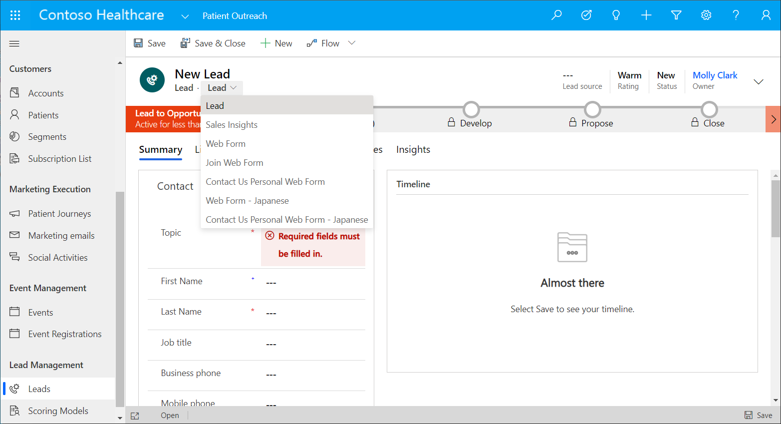Collapse the sidebar with hamburger icon
This screenshot has width=781, height=424.
point(14,44)
